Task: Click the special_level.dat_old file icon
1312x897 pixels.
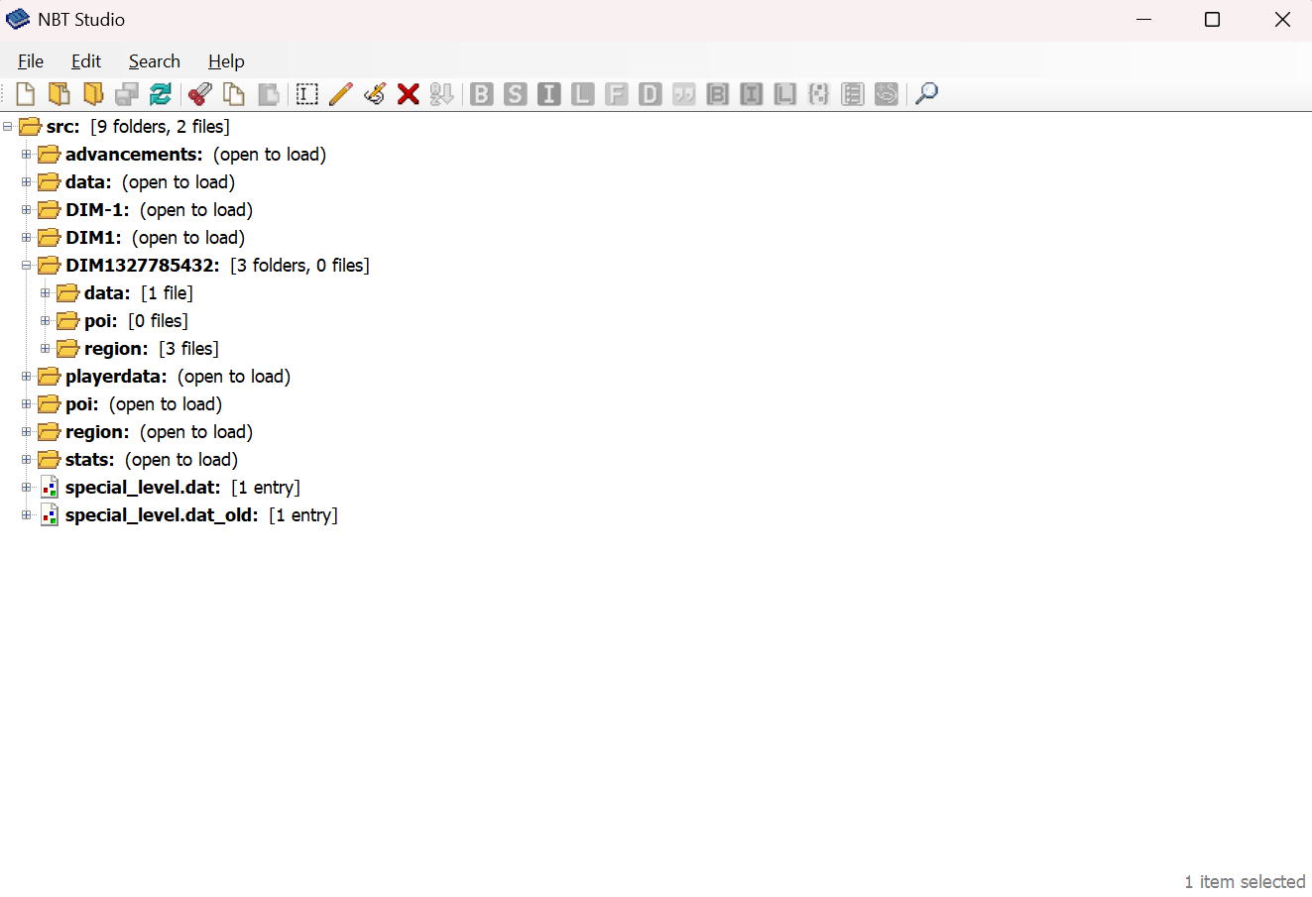Action: pyautogui.click(x=50, y=515)
